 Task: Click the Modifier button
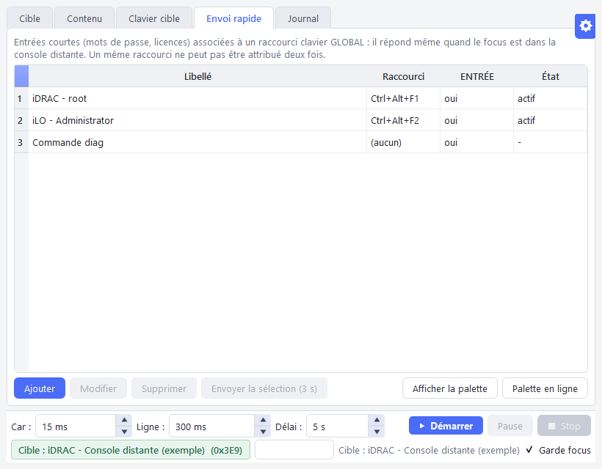point(98,388)
